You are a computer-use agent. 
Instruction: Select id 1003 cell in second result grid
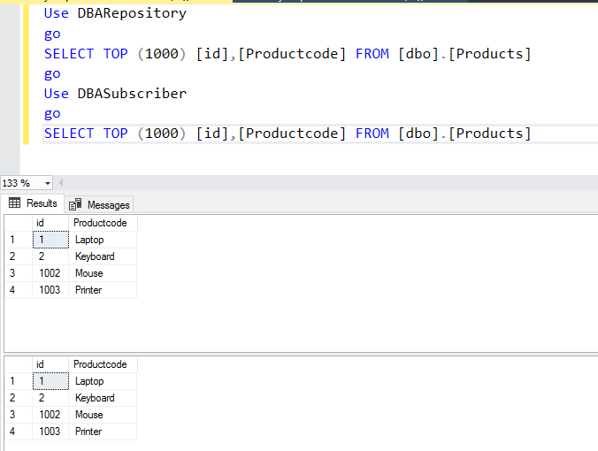50,432
